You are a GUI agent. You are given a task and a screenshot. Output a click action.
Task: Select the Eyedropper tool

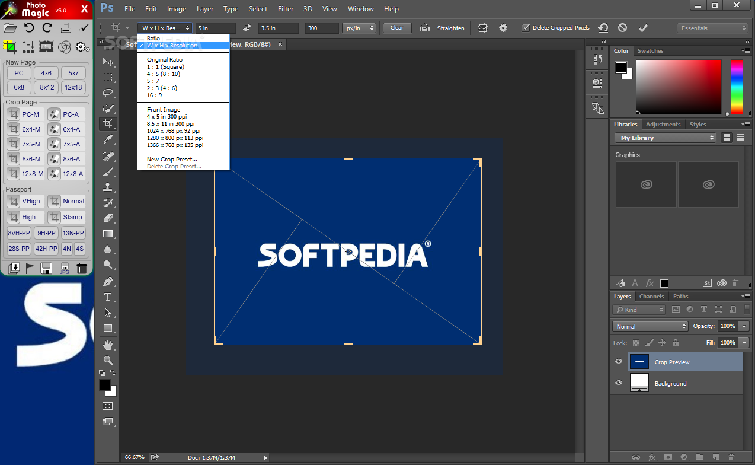tap(108, 139)
